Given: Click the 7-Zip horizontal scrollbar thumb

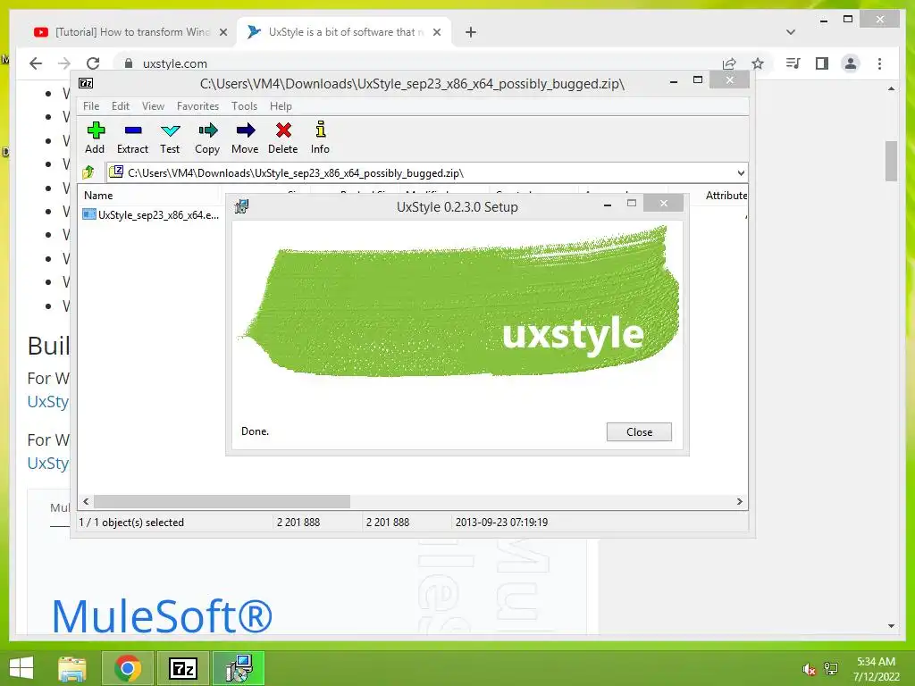Looking at the screenshot, I should pyautogui.click(x=222, y=502).
